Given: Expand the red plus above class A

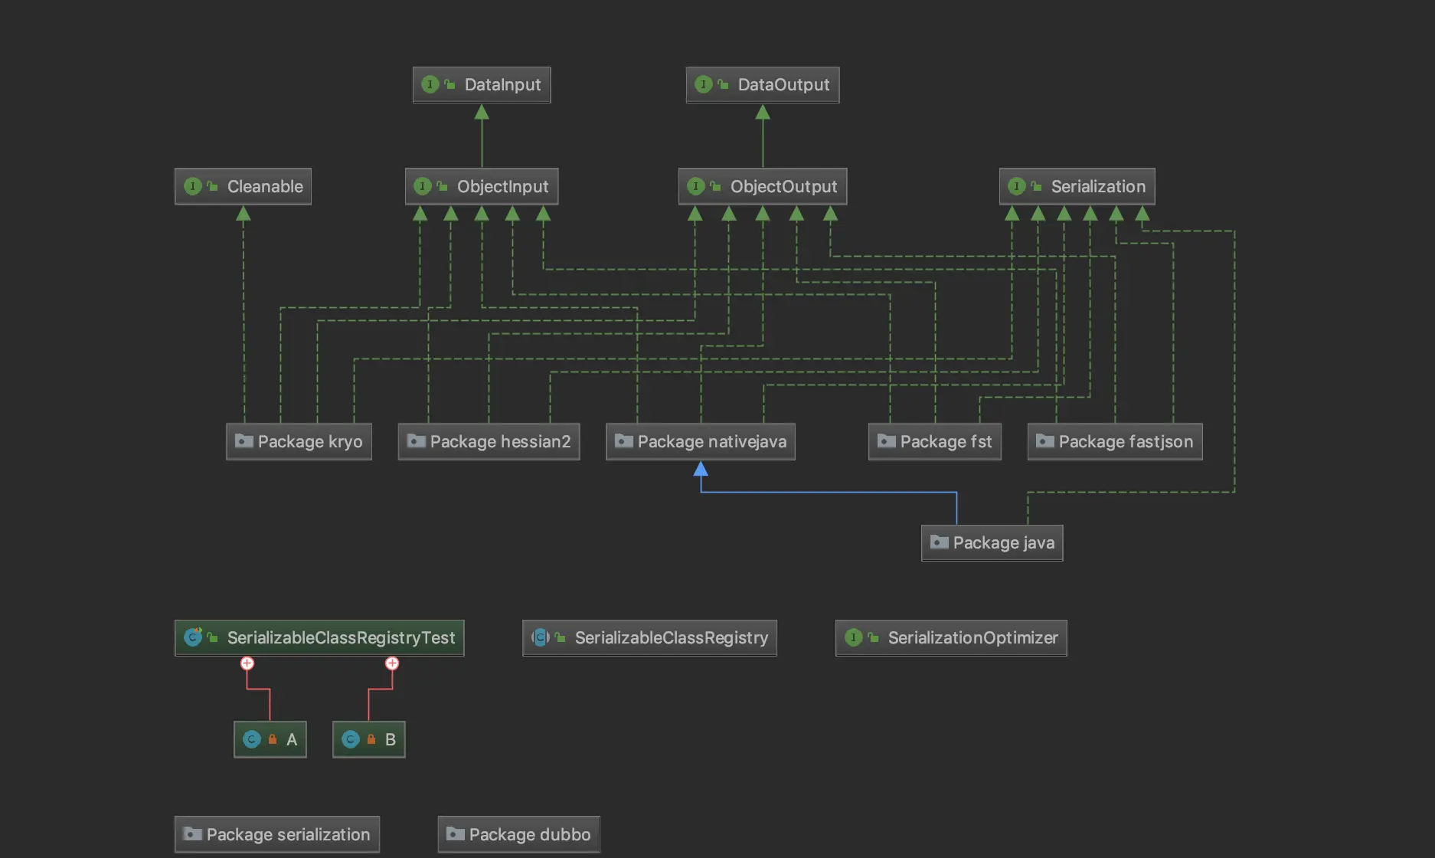Looking at the screenshot, I should pyautogui.click(x=247, y=663).
